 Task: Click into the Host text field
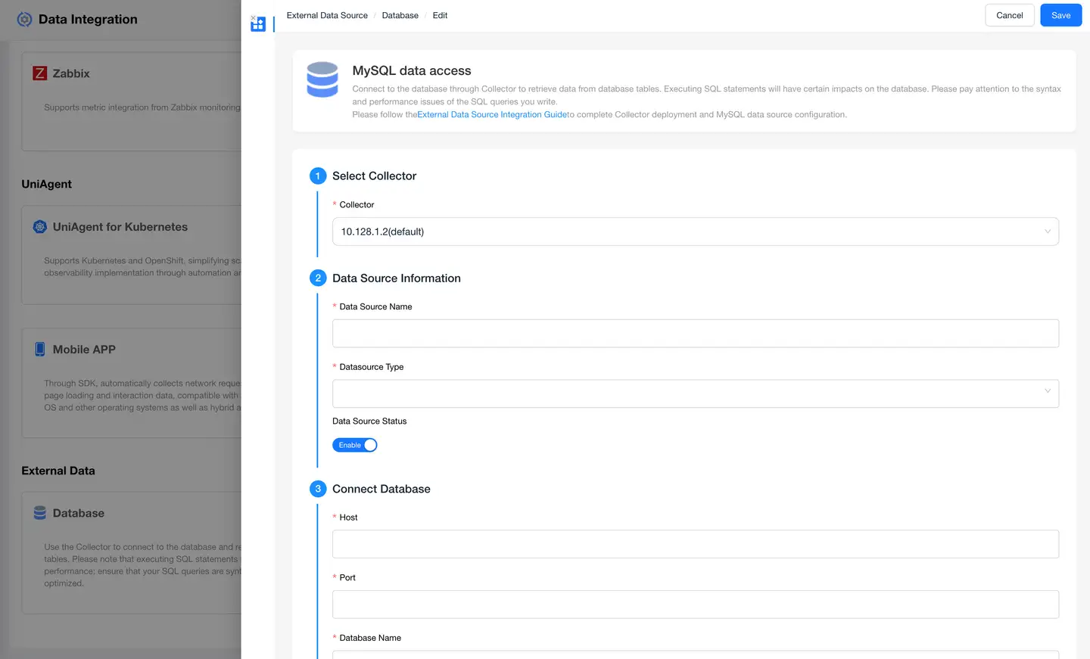(x=695, y=544)
